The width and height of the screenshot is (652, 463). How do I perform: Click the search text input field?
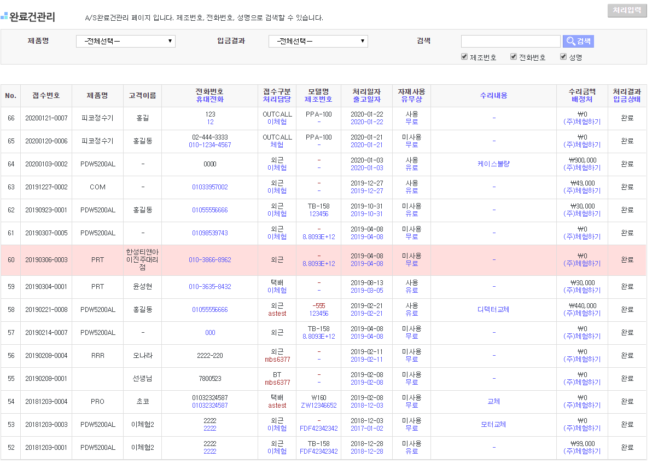tap(510, 41)
